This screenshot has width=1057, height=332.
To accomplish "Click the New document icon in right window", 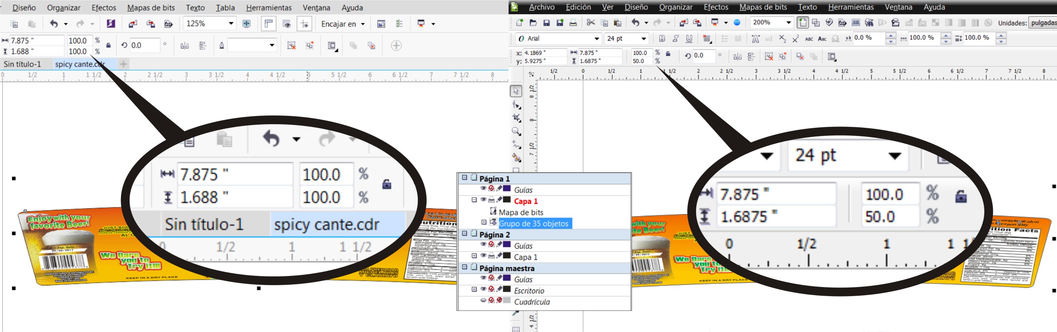I will tap(519, 22).
